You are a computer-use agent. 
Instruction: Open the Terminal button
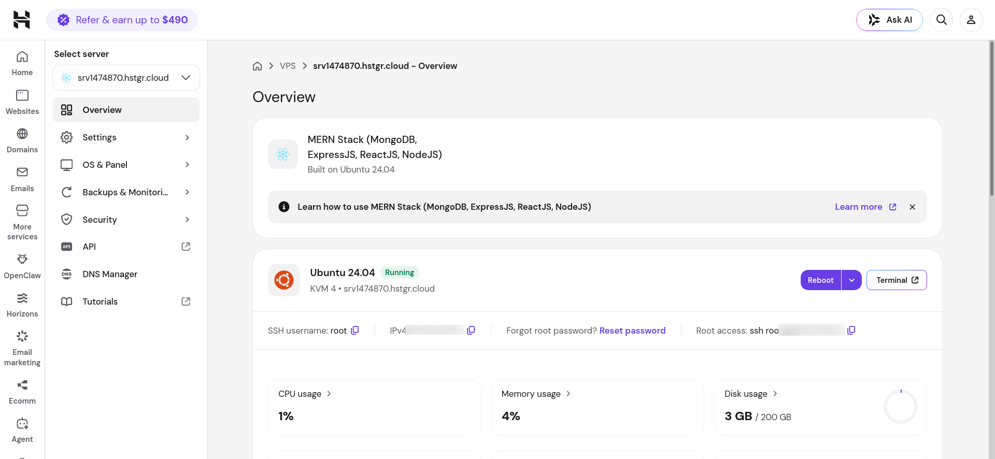pos(897,280)
